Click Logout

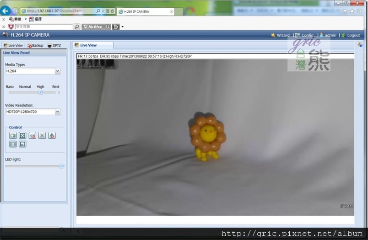click(351, 35)
